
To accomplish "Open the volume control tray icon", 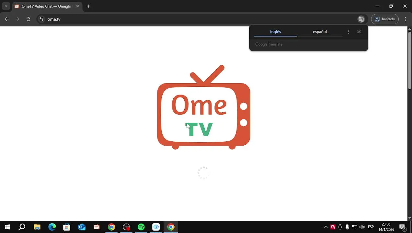I will 362,227.
